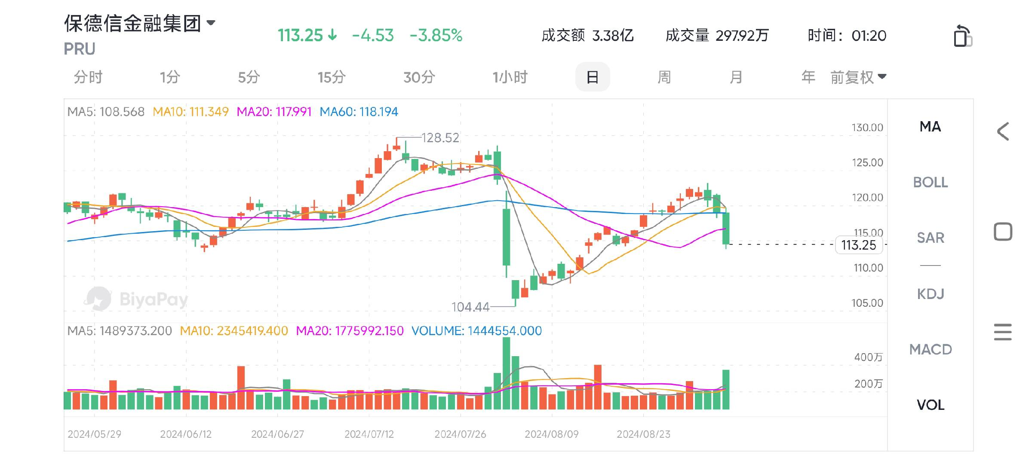Click the 113.25 price tag on axis
Screen dimensions: 1032x464
coord(859,245)
